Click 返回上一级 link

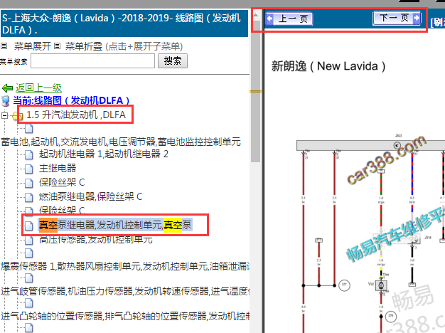click(38, 88)
